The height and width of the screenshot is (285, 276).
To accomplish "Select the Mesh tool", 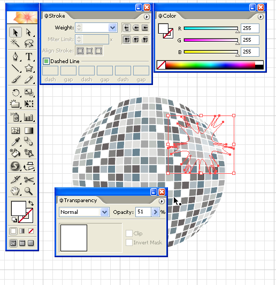I will 16,130.
